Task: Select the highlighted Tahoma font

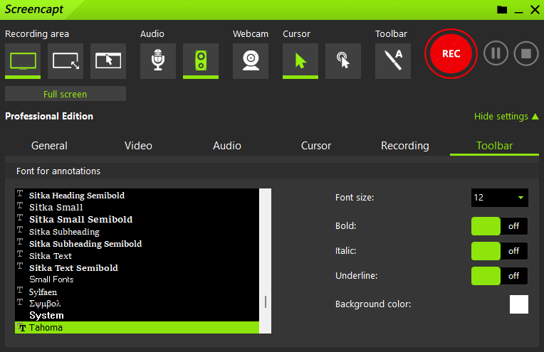Action: point(137,327)
